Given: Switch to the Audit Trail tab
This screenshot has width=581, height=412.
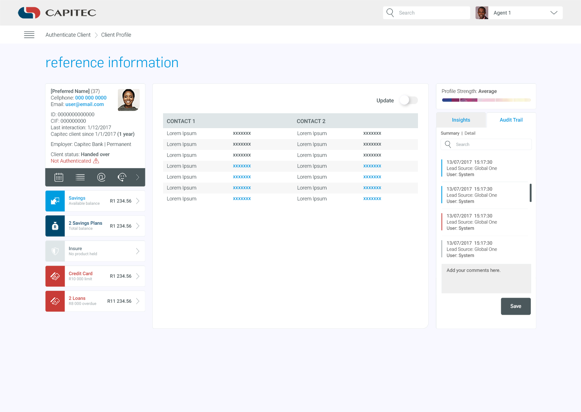Looking at the screenshot, I should pos(511,120).
